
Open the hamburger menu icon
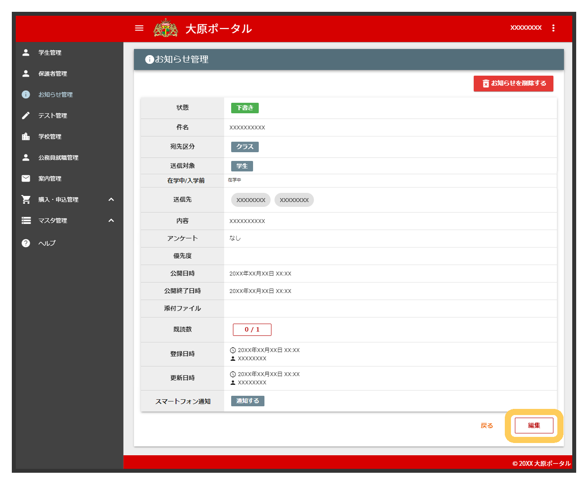(139, 28)
